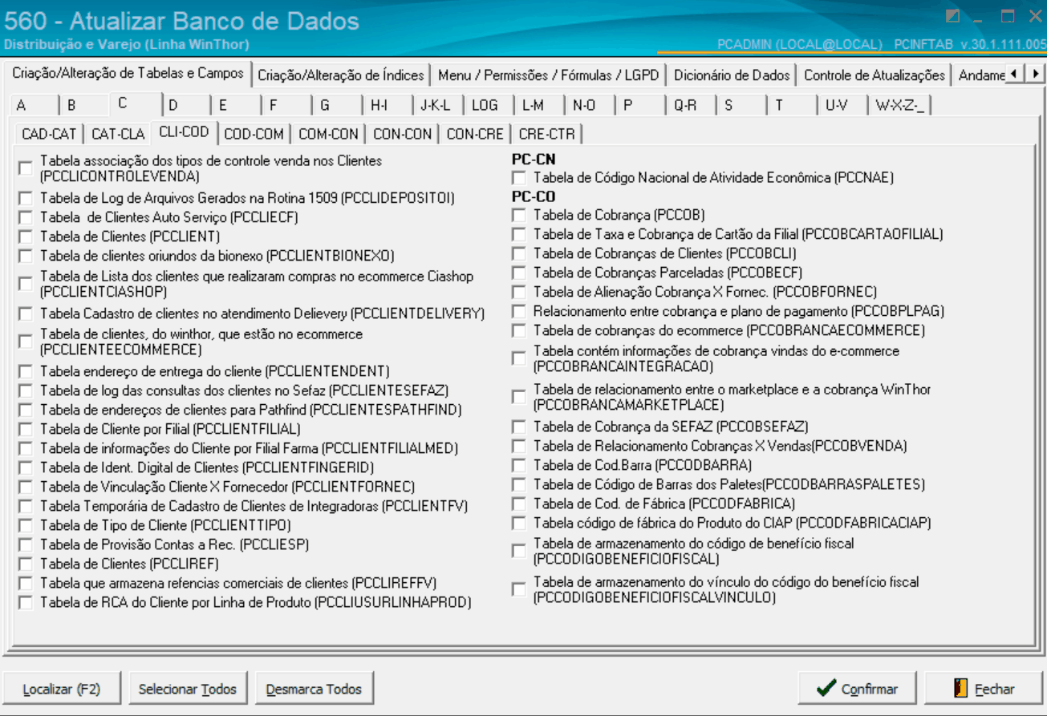
Task: Enable the PCCLIDEPOSITOI table checkbox
Action: point(26,197)
